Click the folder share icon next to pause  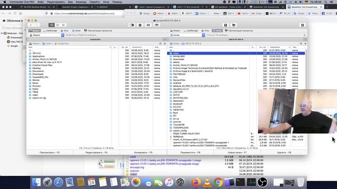point(234,25)
